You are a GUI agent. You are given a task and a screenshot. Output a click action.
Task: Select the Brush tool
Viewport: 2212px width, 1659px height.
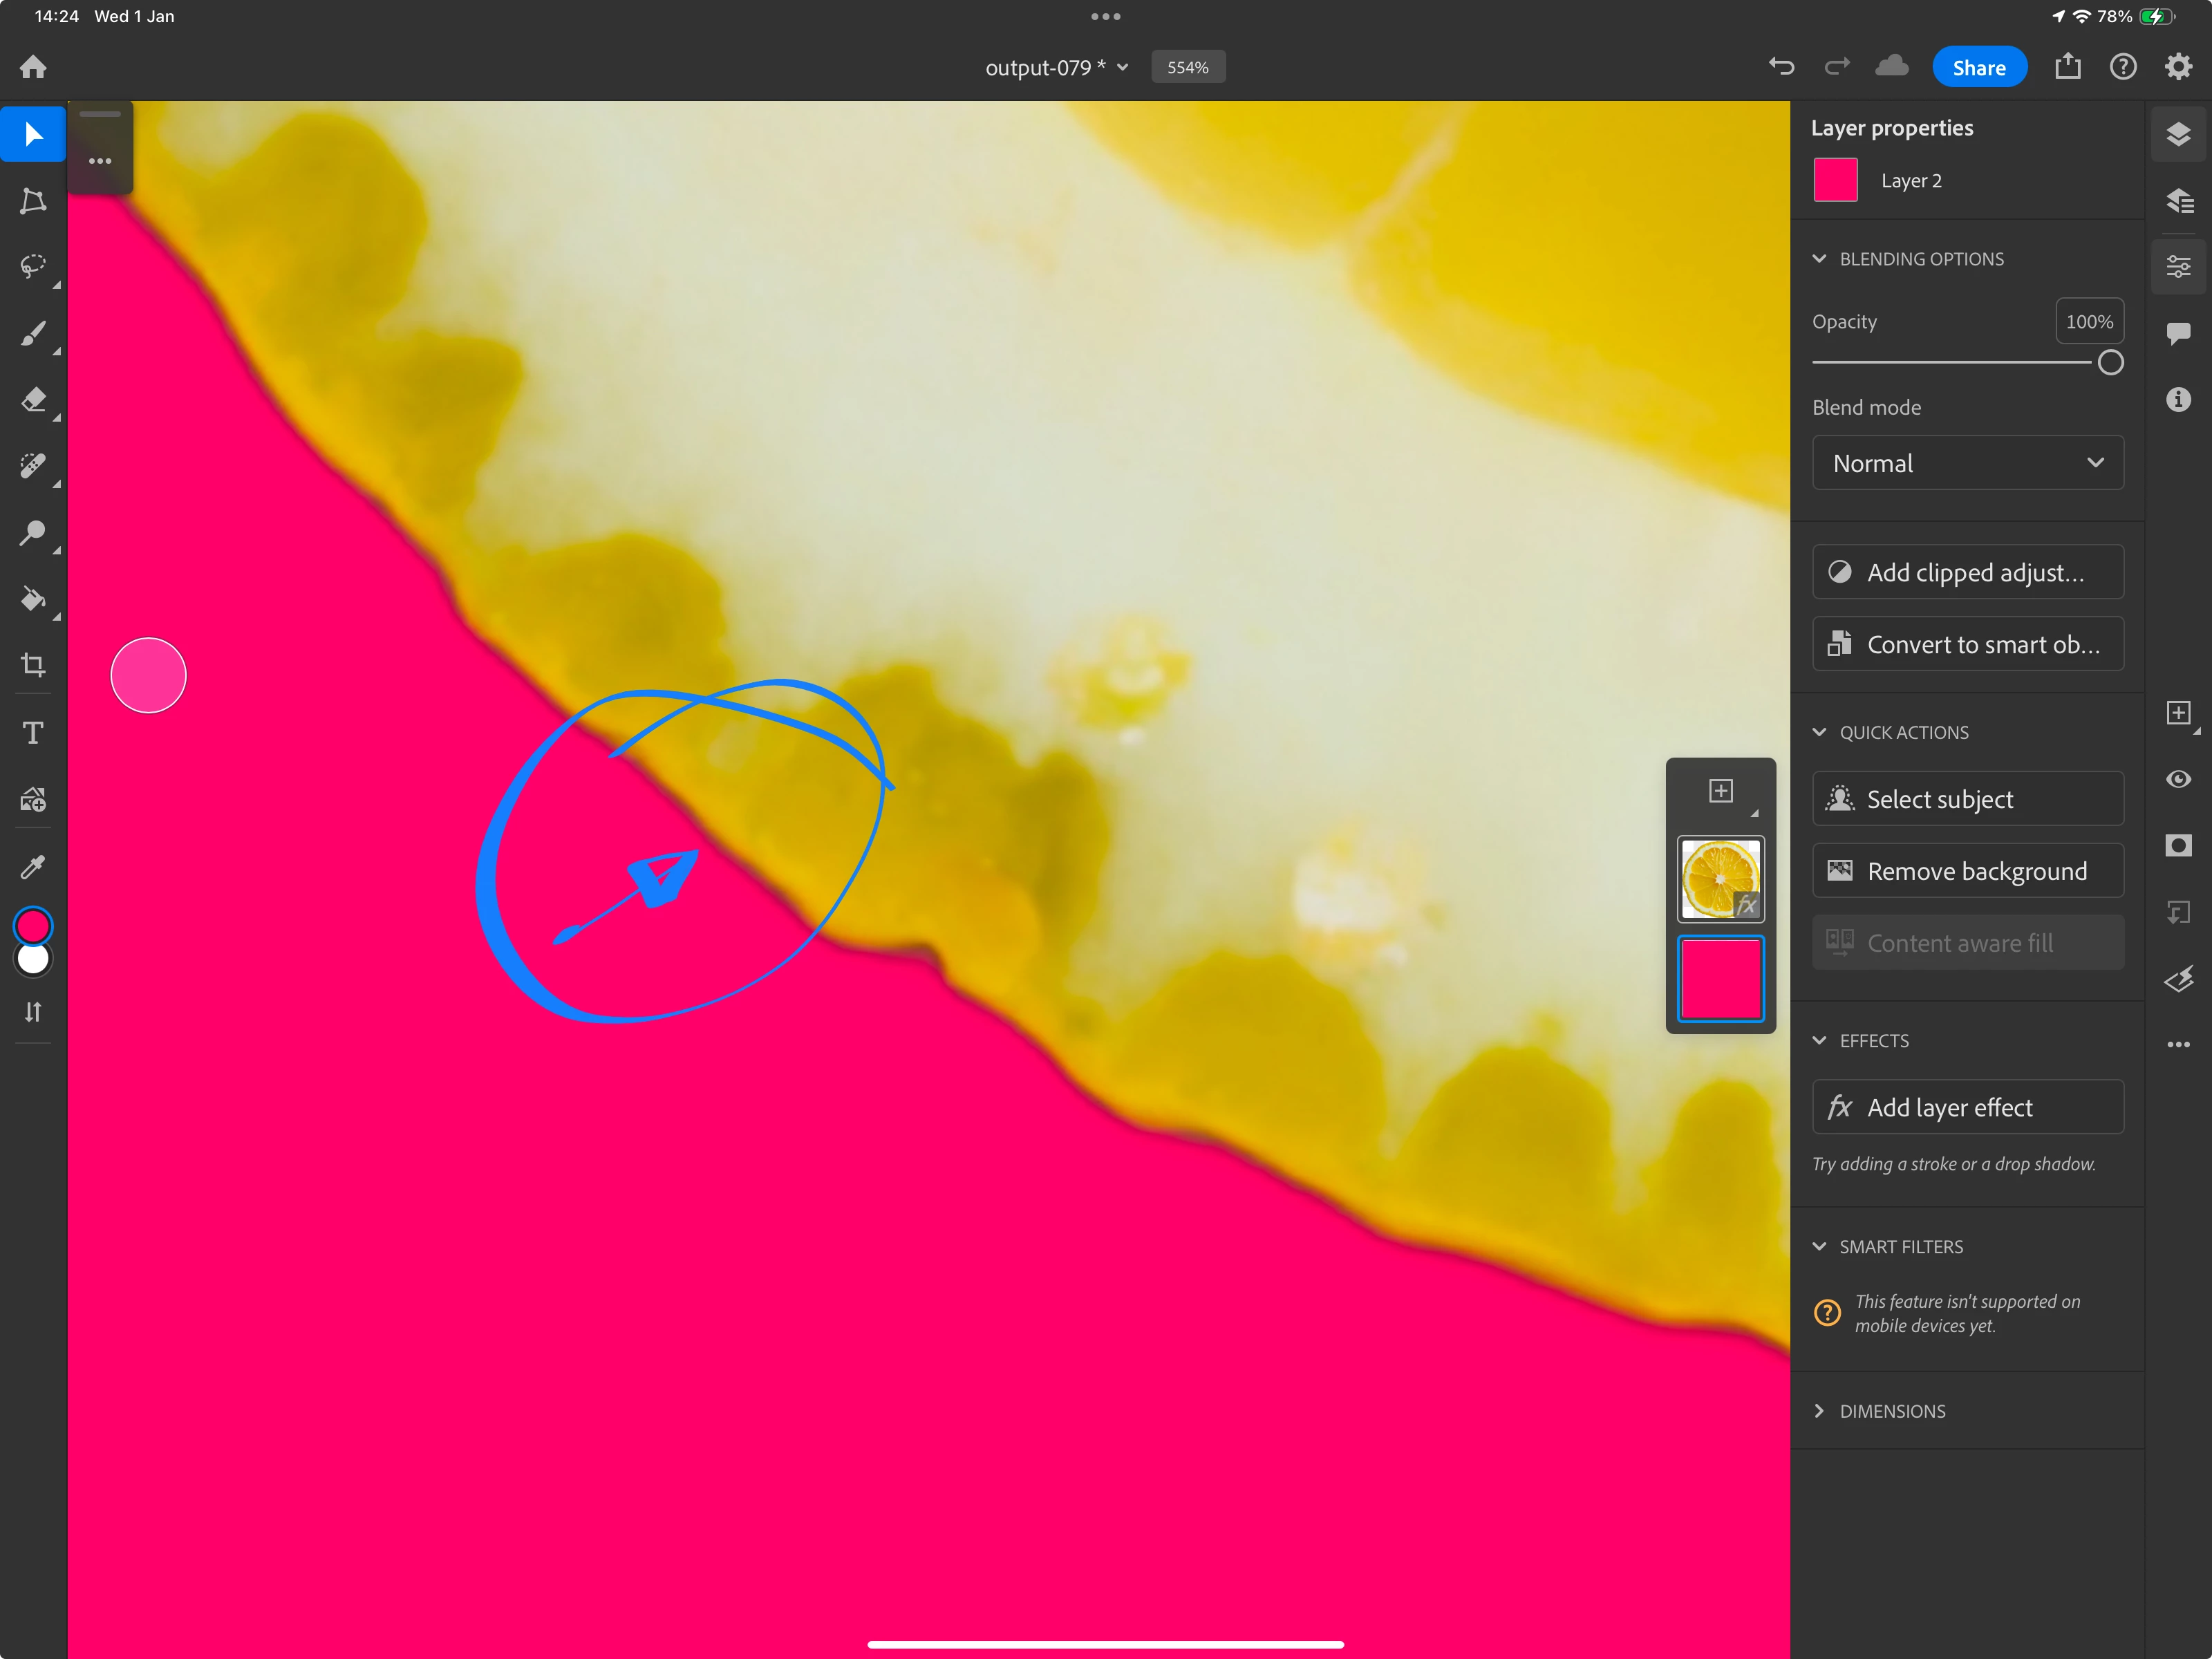[x=33, y=333]
